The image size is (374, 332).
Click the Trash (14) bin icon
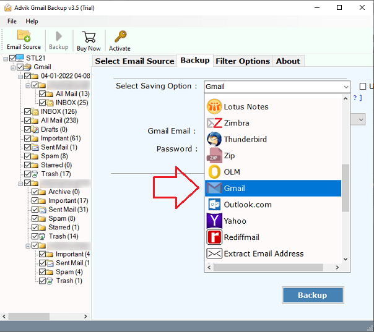[42, 237]
